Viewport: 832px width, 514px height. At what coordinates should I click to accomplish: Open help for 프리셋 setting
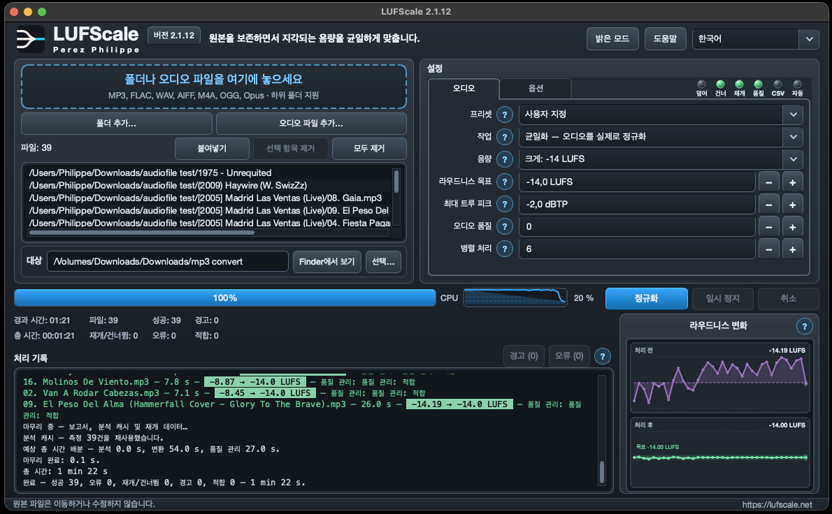(x=505, y=115)
